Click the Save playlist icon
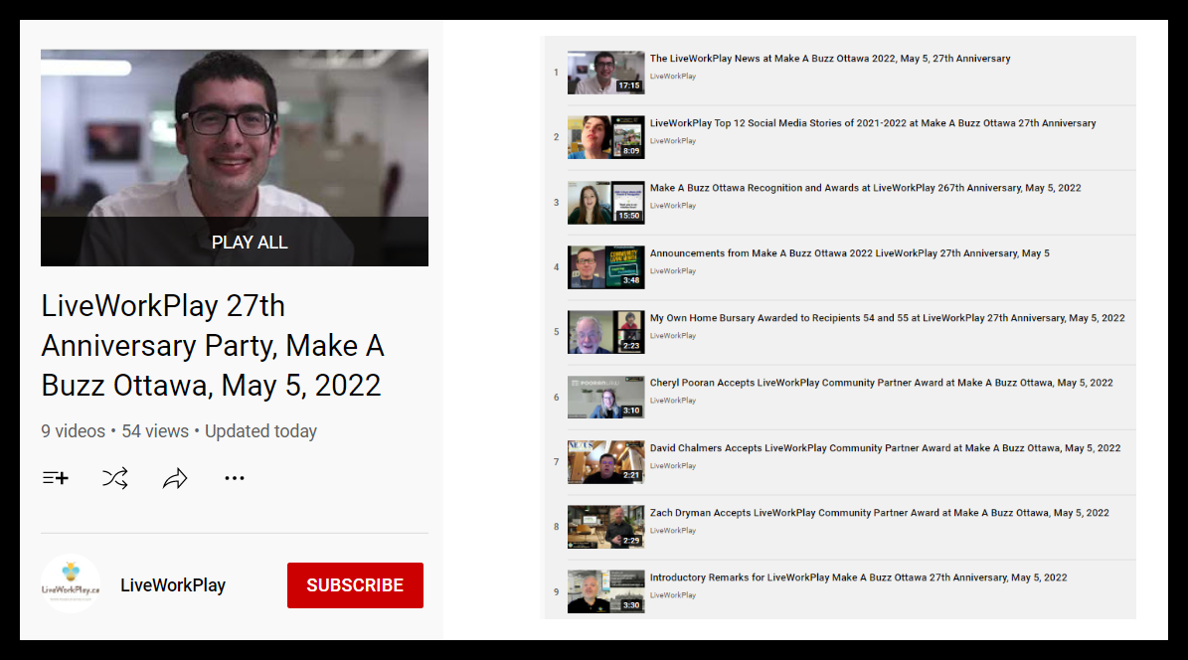 tap(56, 478)
